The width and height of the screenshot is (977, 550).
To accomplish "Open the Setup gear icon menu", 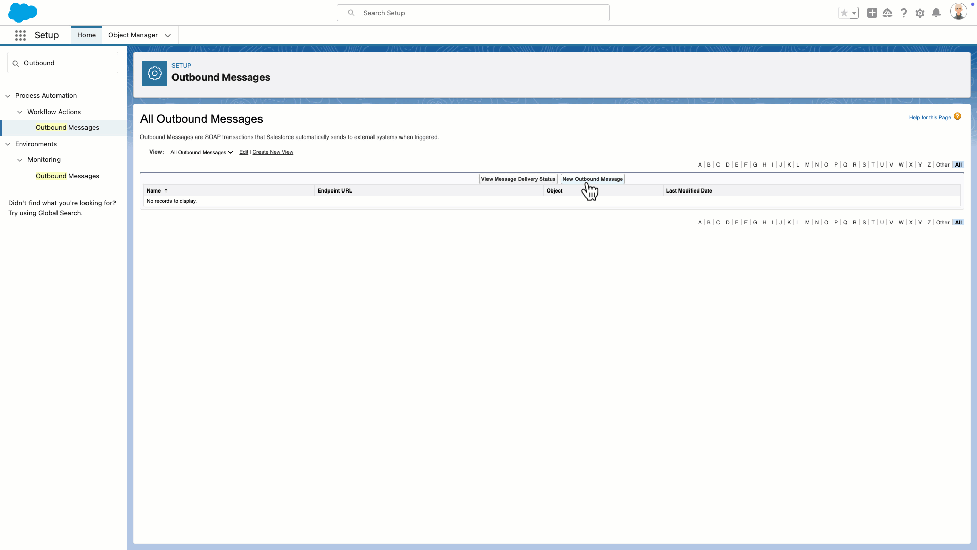I will coord(919,13).
